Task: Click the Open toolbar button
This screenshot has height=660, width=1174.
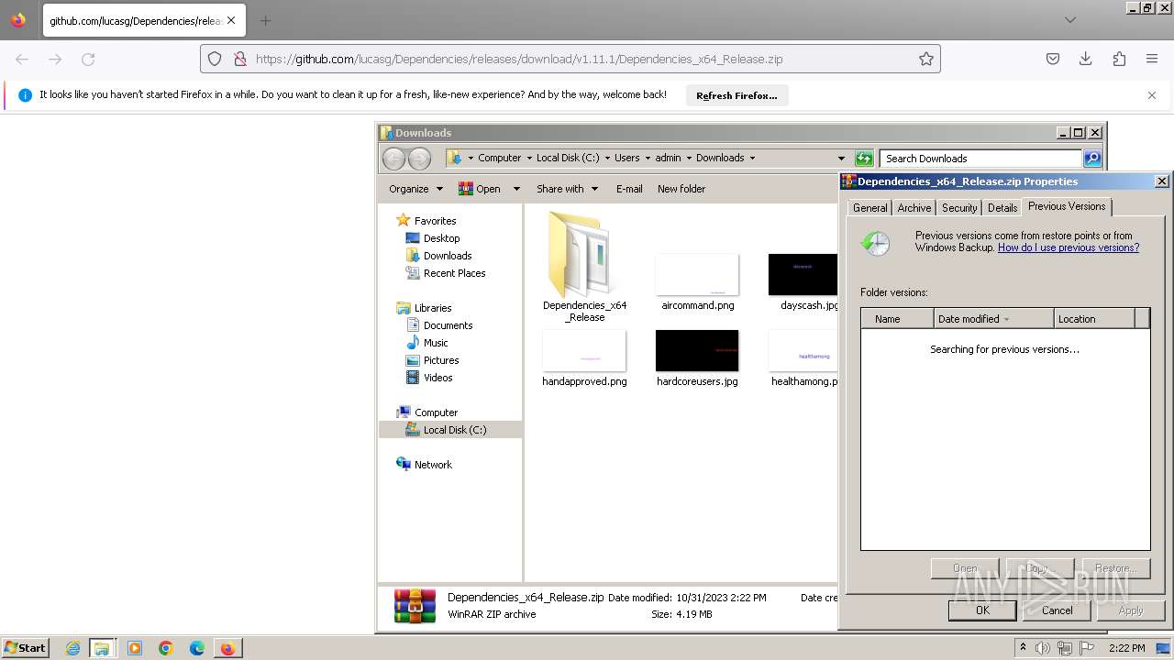Action: coord(480,189)
